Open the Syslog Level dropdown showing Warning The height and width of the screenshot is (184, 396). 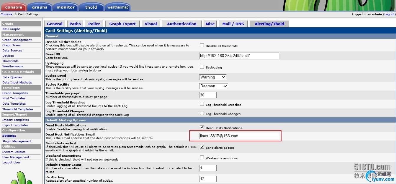point(213,77)
